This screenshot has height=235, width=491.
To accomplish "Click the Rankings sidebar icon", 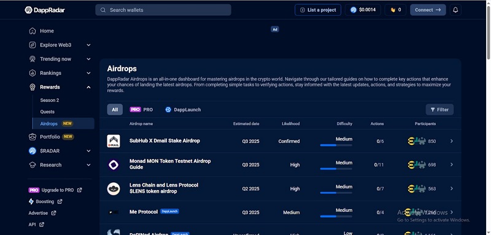I will 33,73.
